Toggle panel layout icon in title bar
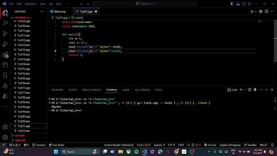The image size is (277, 156). click(x=238, y=4)
